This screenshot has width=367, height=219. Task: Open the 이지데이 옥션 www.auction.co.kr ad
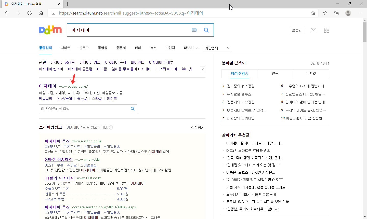coord(57,141)
